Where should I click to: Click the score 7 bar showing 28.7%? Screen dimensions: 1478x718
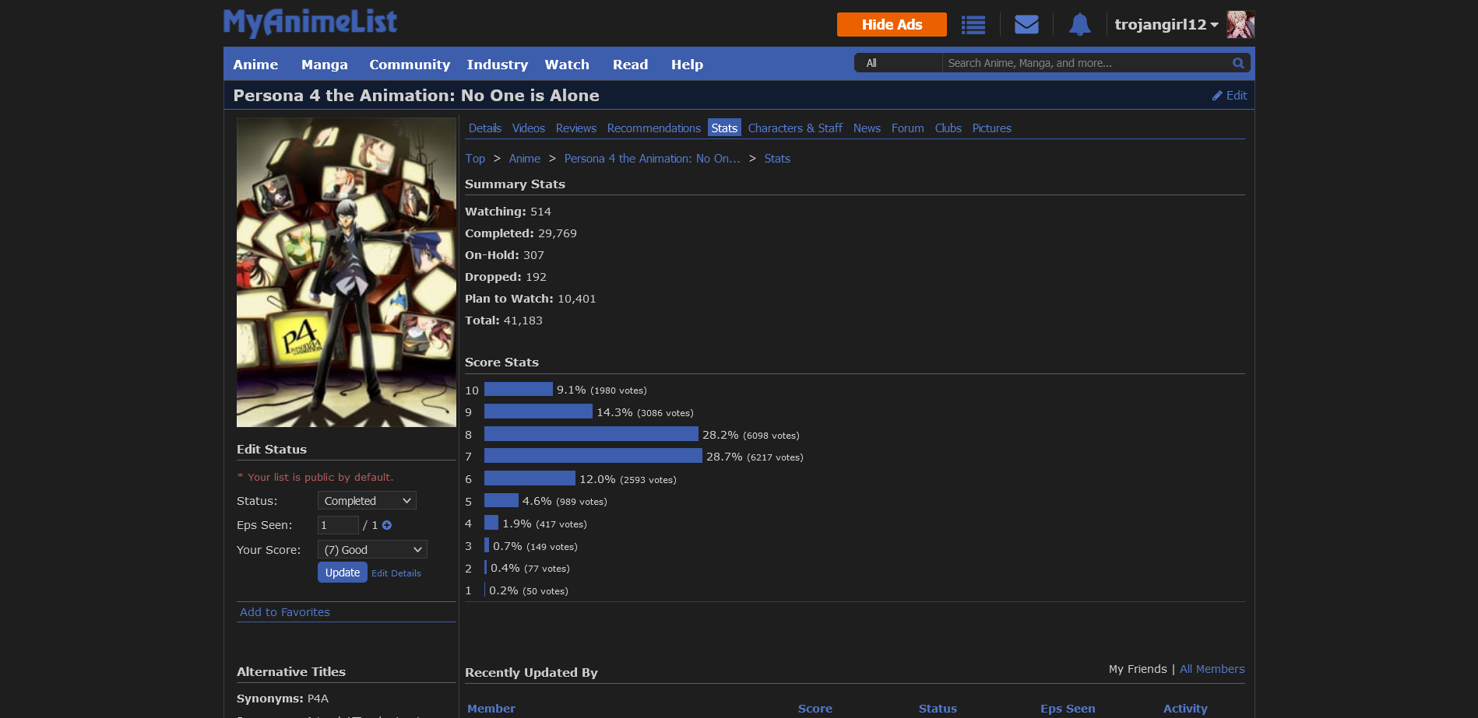coord(593,456)
